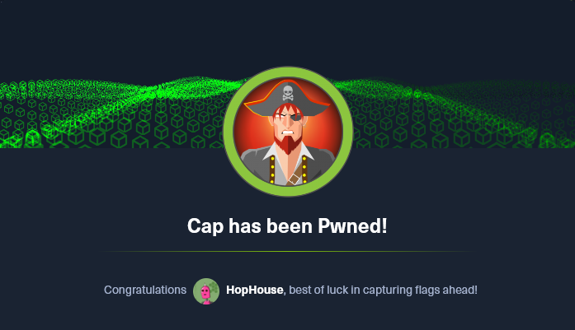
Task: Click the green cube wave banner right side
Action: pyautogui.click(x=462, y=114)
